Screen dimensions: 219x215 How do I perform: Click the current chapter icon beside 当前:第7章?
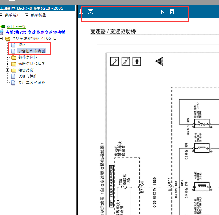2,32
